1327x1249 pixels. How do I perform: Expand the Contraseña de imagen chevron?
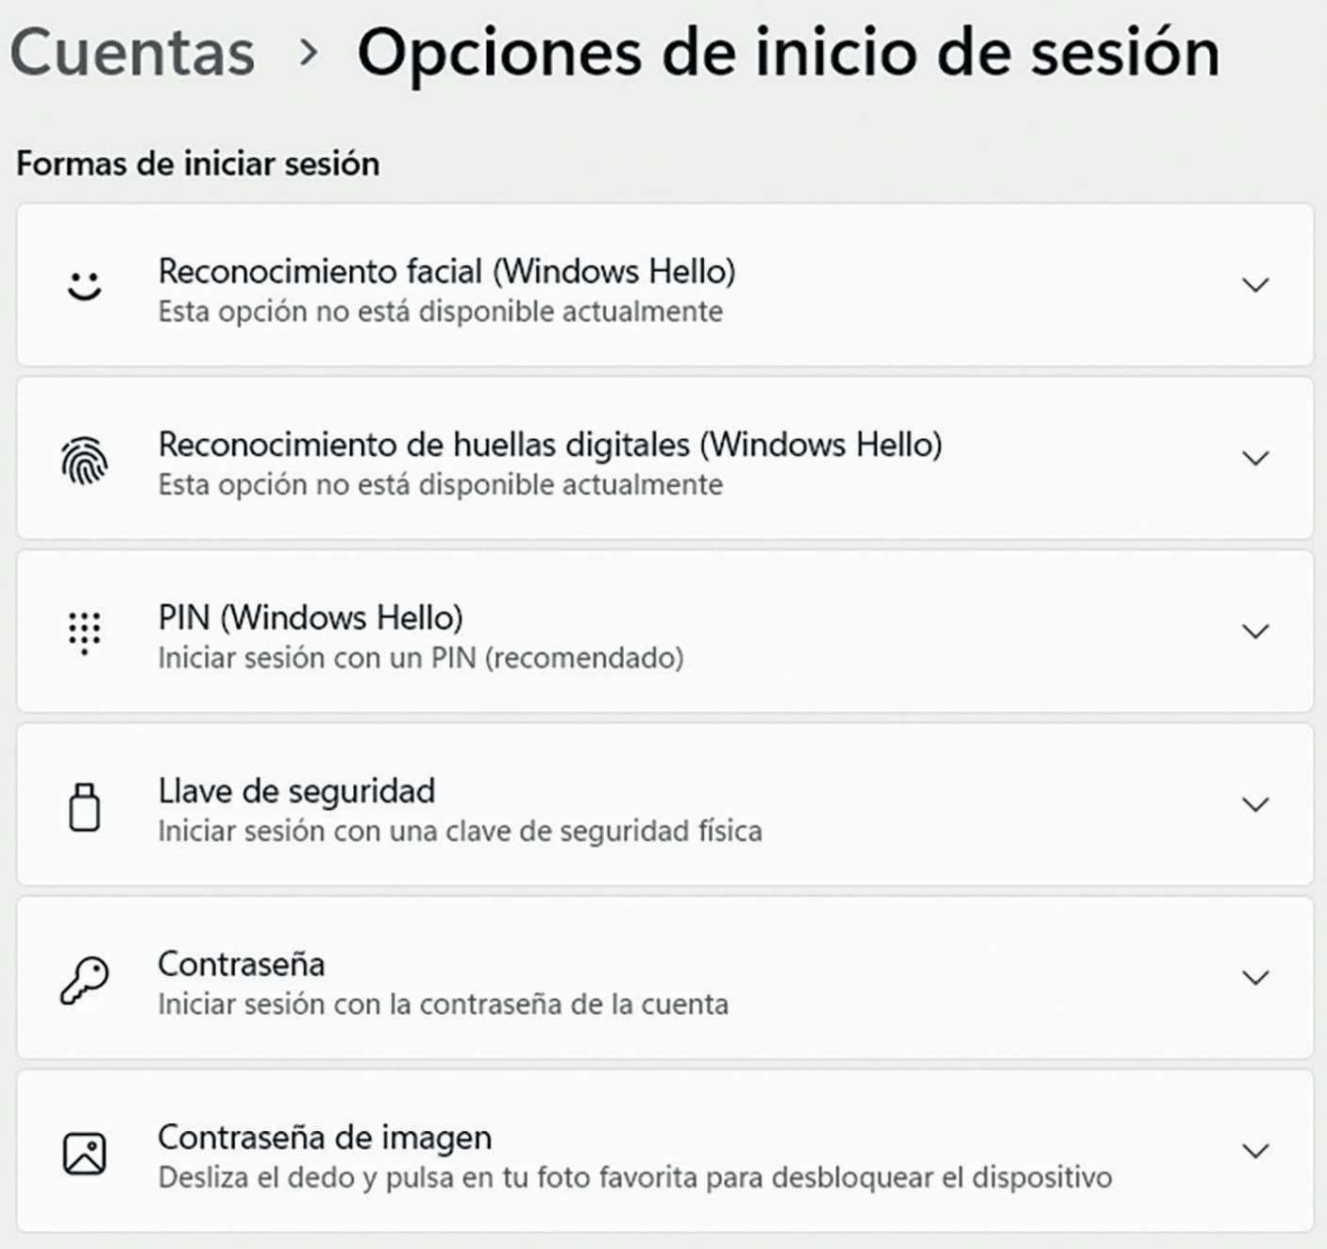click(1254, 1151)
